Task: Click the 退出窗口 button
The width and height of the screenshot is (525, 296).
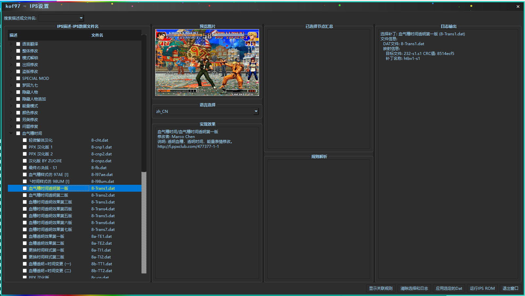Action: pyautogui.click(x=511, y=288)
